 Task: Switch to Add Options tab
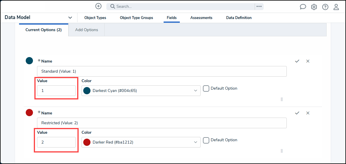coord(86,30)
